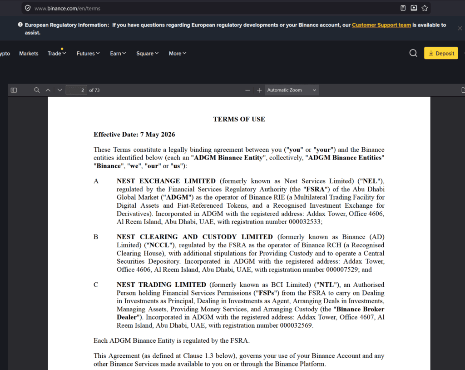Toggle the PDF viewer sidebar
This screenshot has width=465, height=370.
pyautogui.click(x=14, y=90)
